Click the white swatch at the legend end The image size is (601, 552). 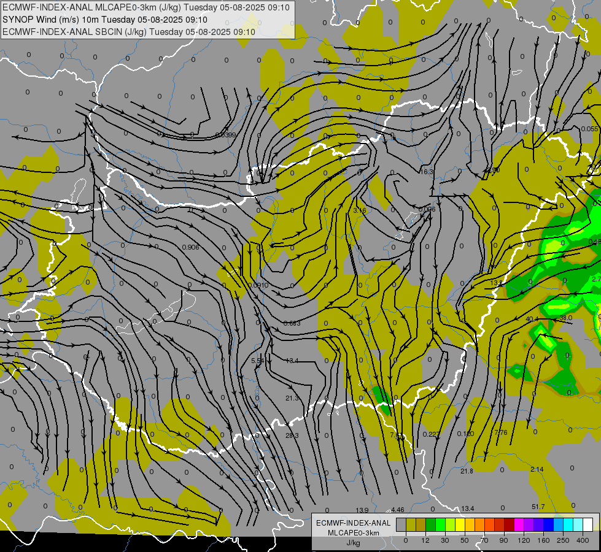click(588, 524)
